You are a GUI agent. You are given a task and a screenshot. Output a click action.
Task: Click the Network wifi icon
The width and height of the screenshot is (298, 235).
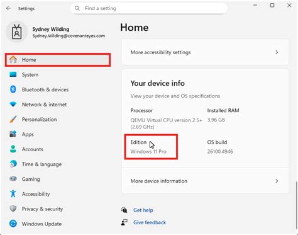[x=13, y=105]
